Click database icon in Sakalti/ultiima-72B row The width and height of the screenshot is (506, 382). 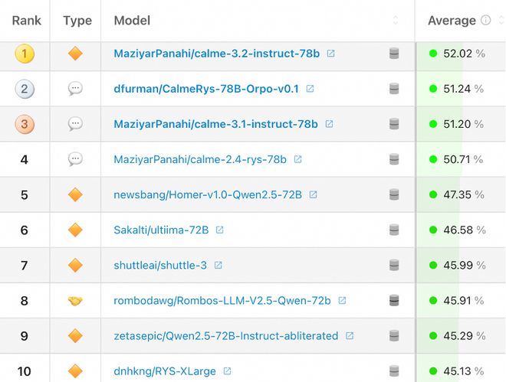394,230
